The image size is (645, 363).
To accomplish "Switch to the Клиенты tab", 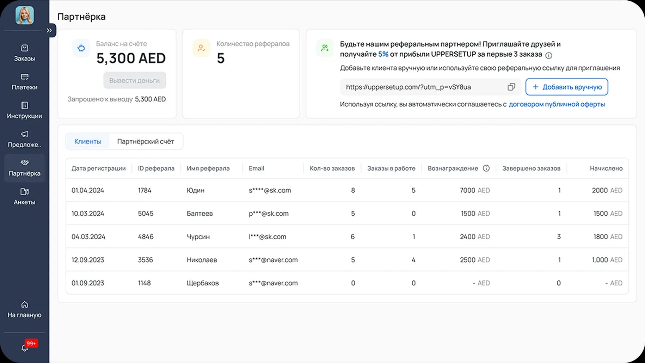I will 87,142.
